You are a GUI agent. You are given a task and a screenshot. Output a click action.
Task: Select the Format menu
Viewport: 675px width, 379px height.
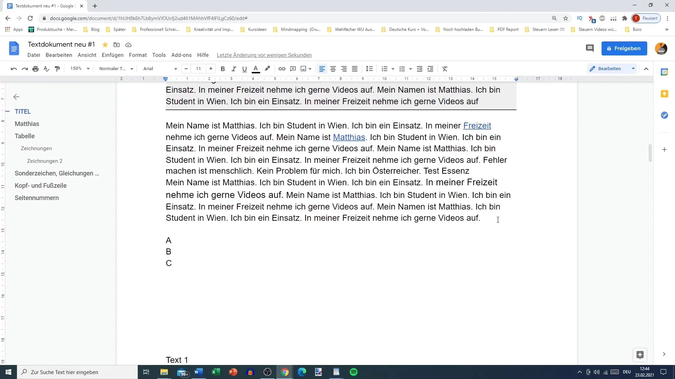[138, 55]
